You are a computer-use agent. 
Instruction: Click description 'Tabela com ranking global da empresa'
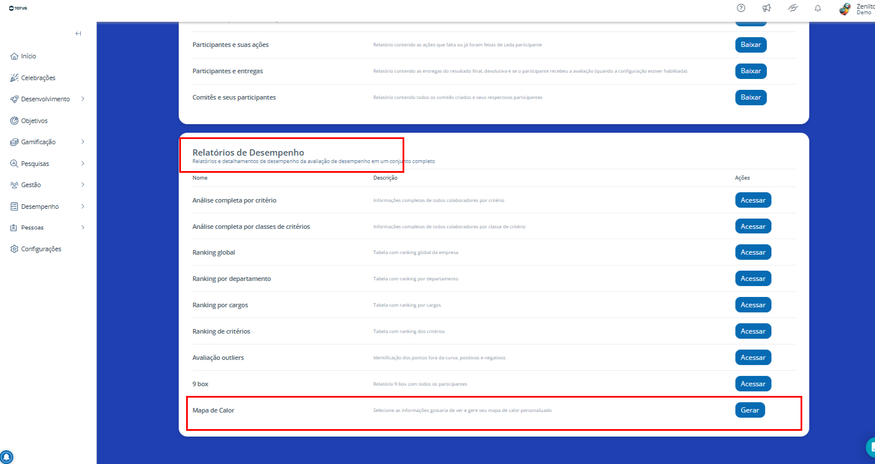coord(416,252)
